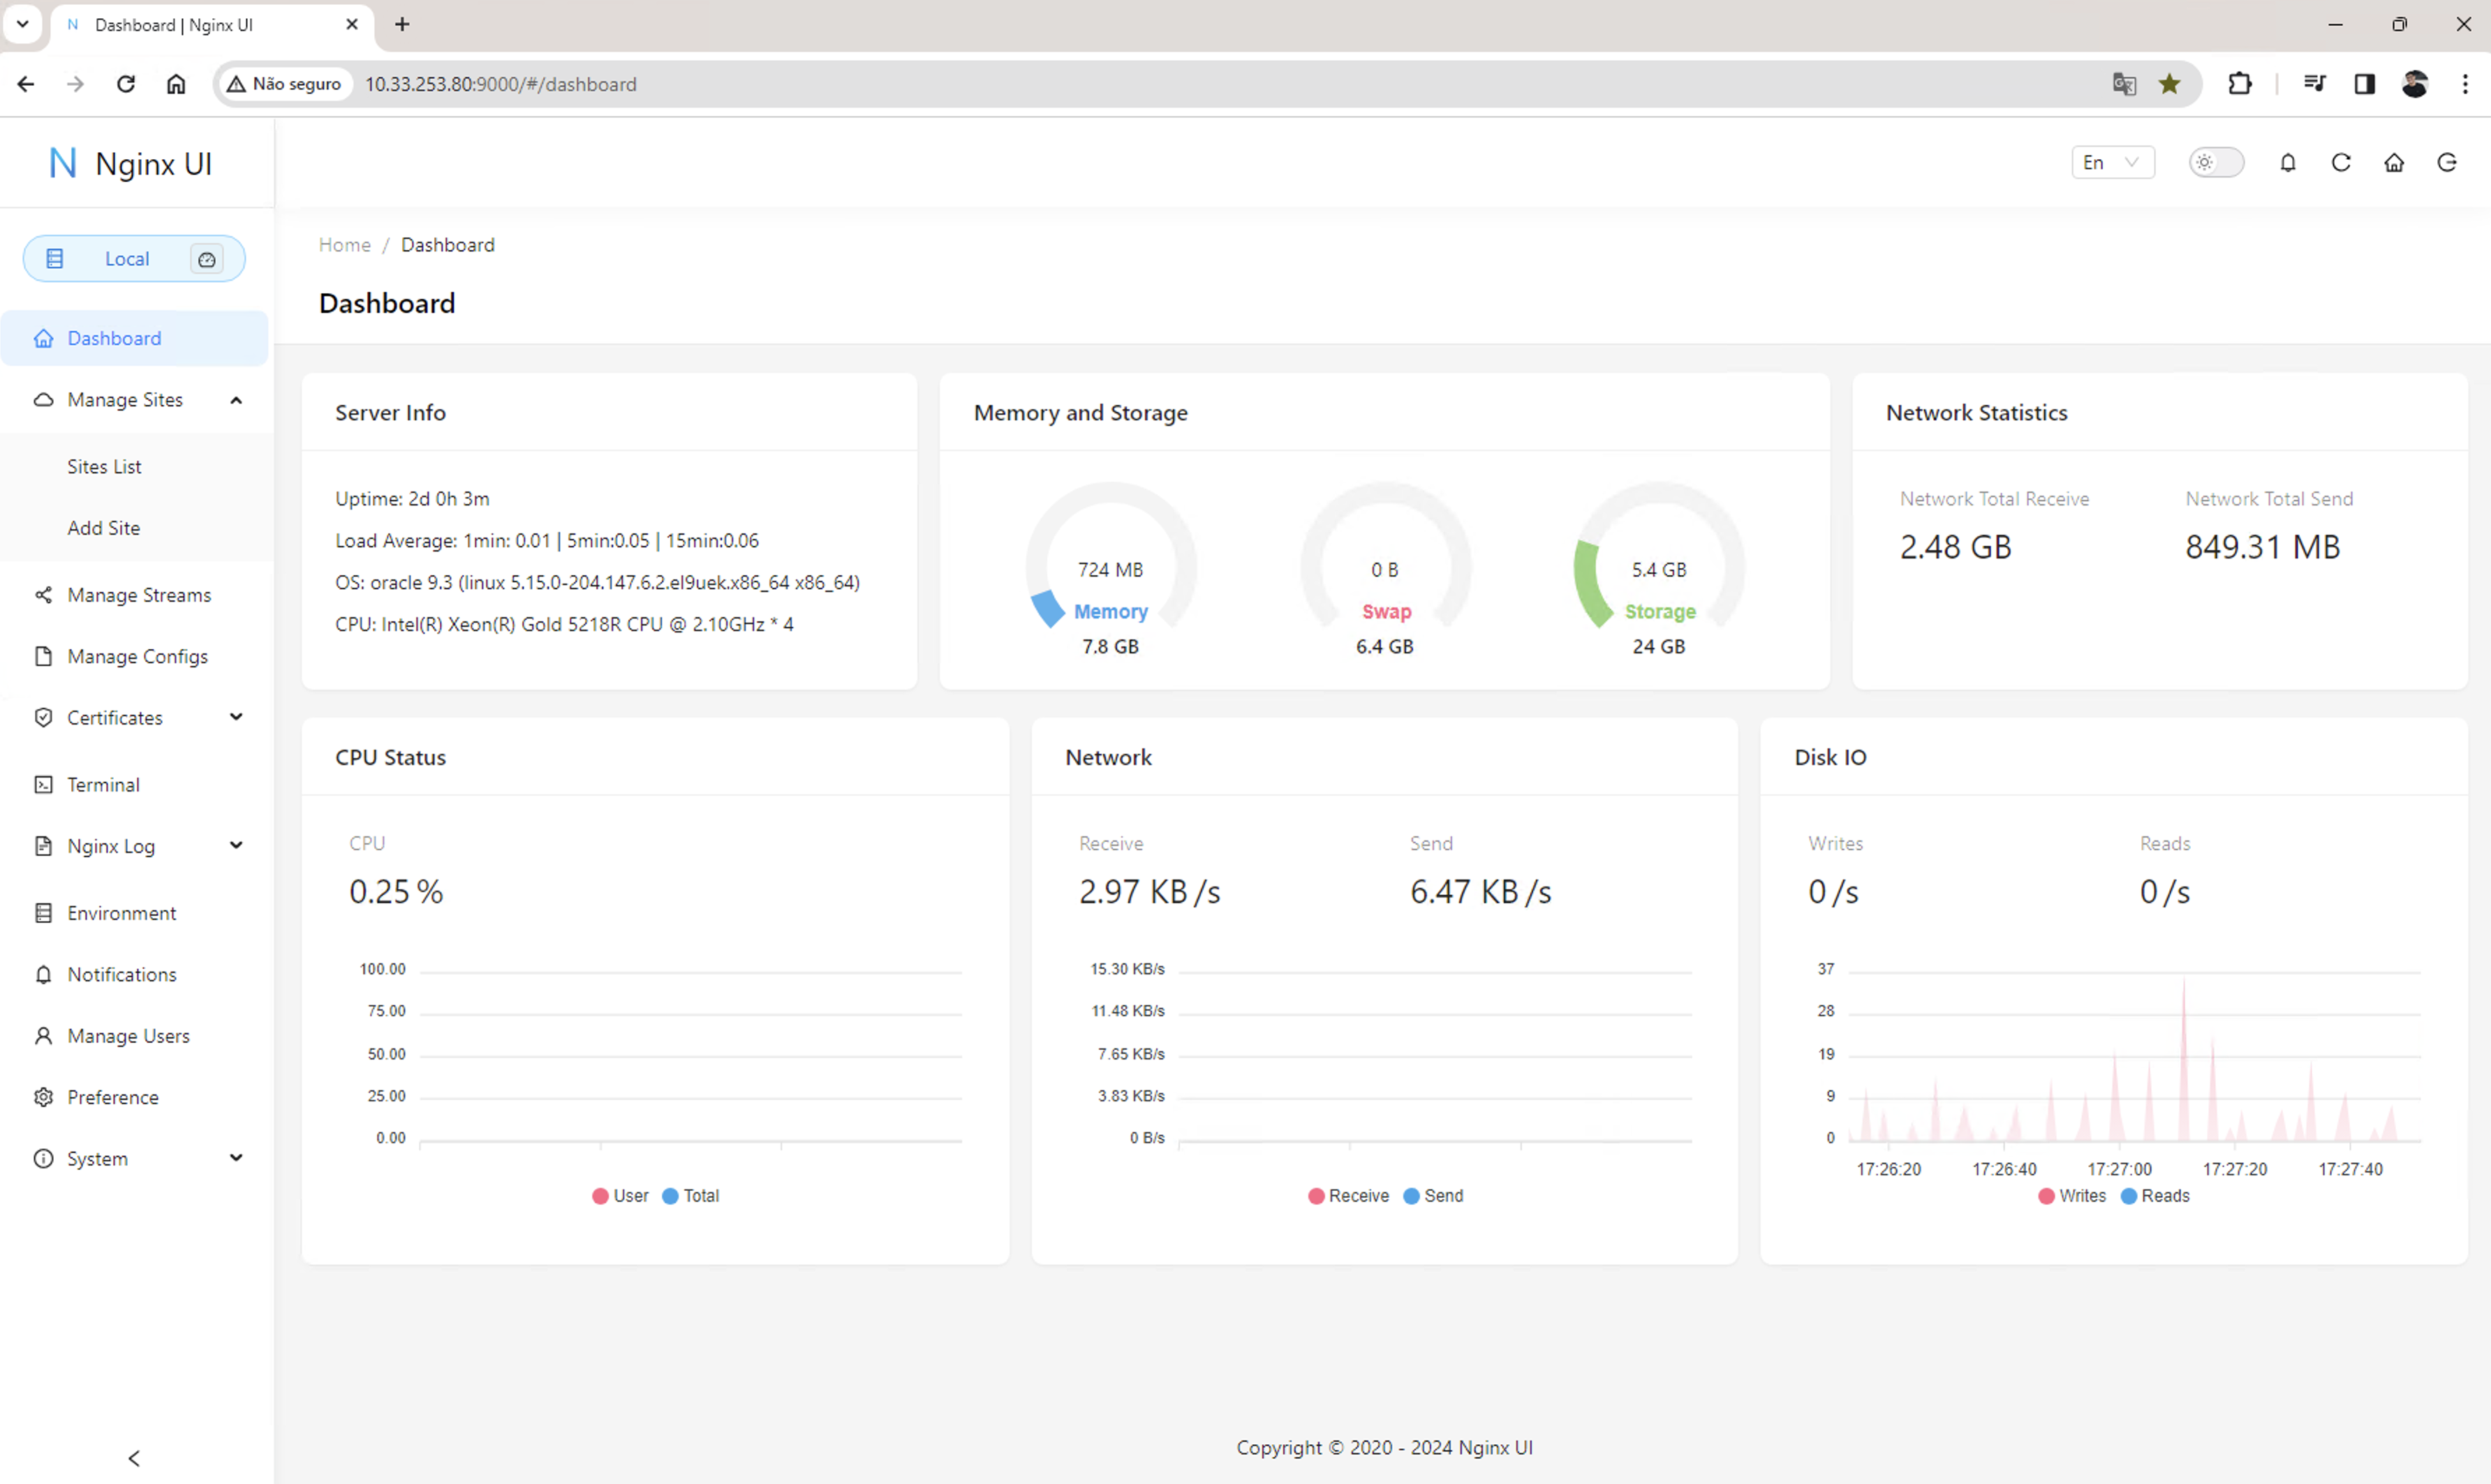Toggle the Reads series in Disk IO legend
Image resolution: width=2491 pixels, height=1484 pixels.
coord(2155,1196)
